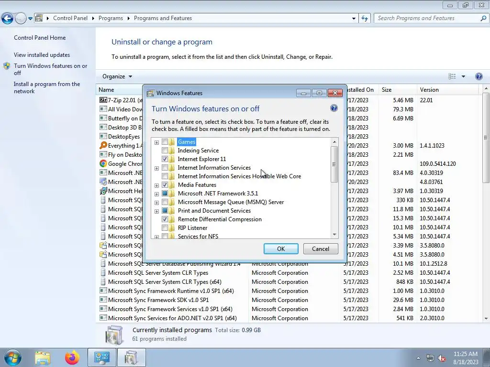
Task: Uncheck the Internet Explorer 11 checkbox
Action: [x=165, y=159]
